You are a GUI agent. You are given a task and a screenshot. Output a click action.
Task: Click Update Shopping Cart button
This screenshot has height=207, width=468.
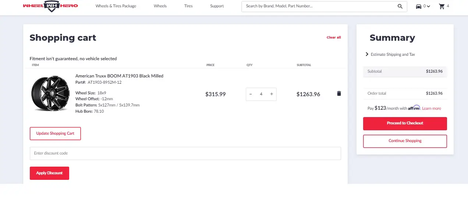(55, 134)
